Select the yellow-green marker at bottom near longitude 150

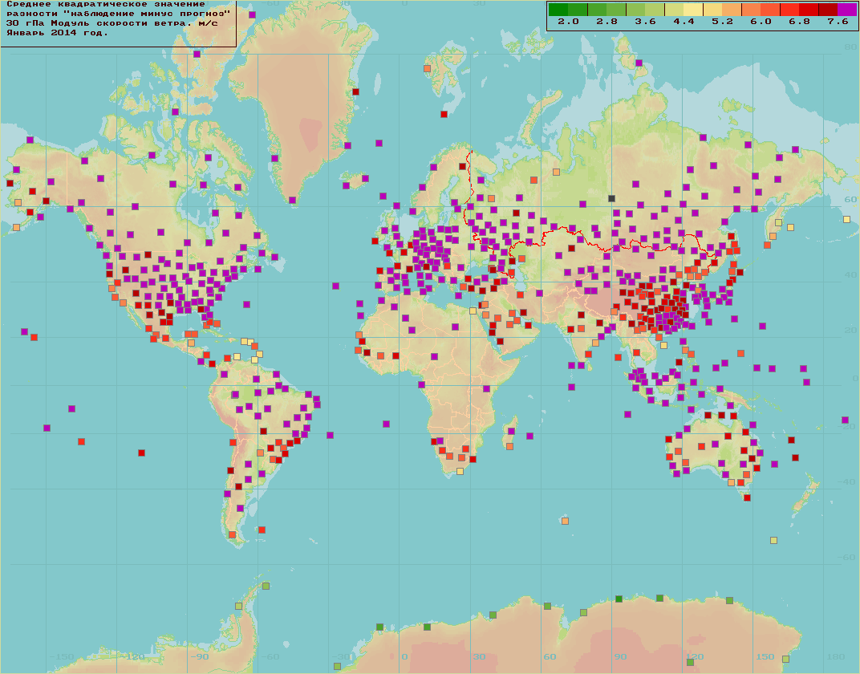[785, 659]
